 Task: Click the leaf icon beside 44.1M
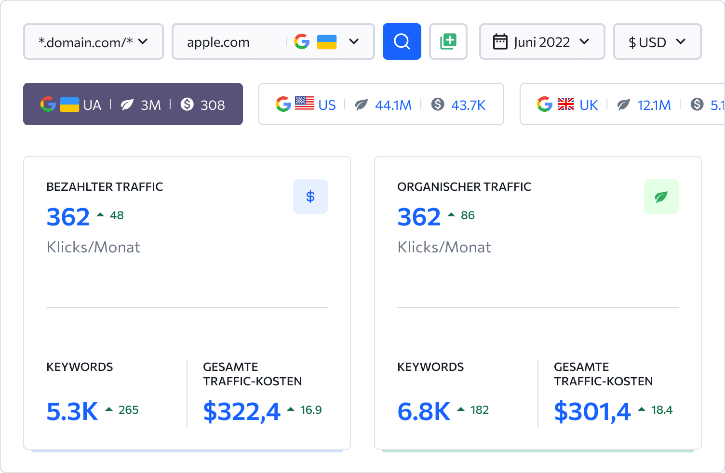[x=362, y=105]
